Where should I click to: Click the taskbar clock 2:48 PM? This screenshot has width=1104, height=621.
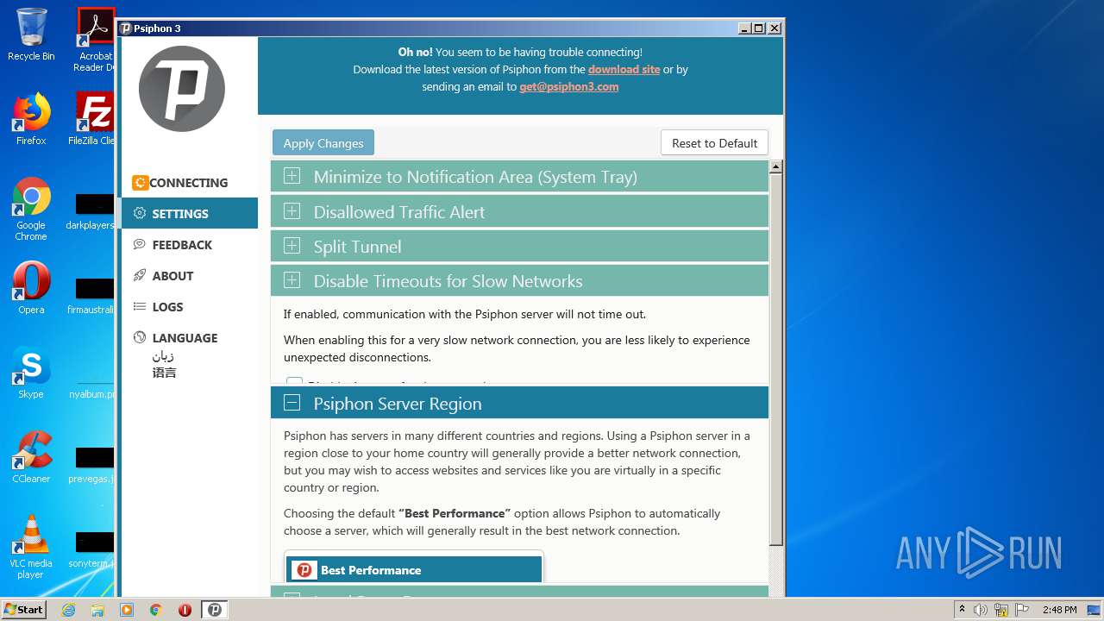(1059, 610)
